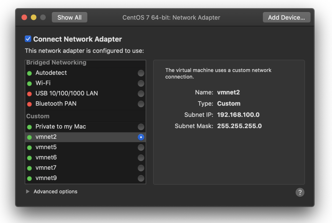332x223 pixels.
Task: Click the red status dot beside Bluetooth PAN
Action: tap(29, 104)
